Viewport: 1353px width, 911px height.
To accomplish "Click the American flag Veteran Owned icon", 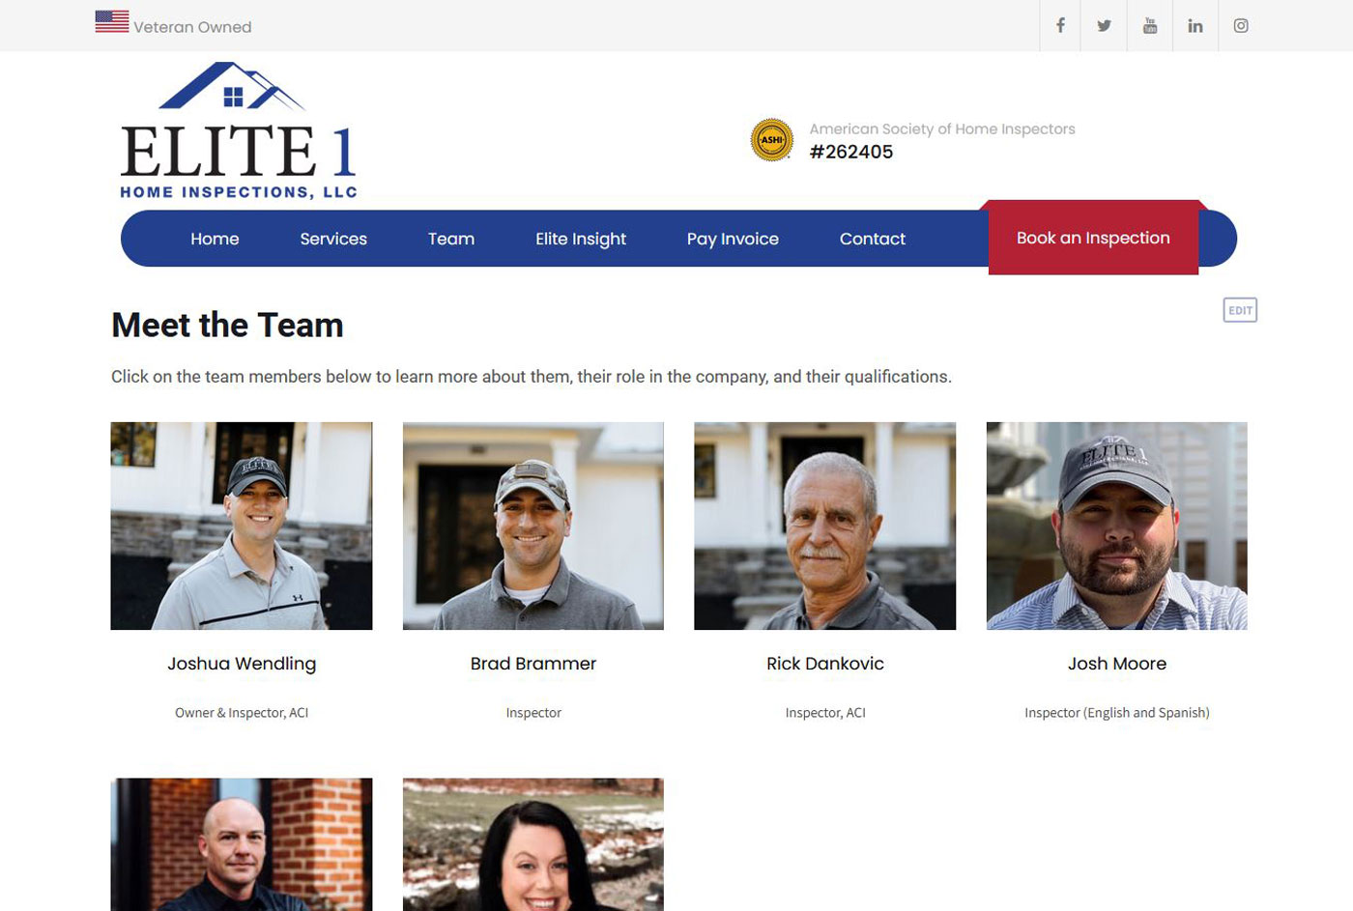I will pos(112,21).
